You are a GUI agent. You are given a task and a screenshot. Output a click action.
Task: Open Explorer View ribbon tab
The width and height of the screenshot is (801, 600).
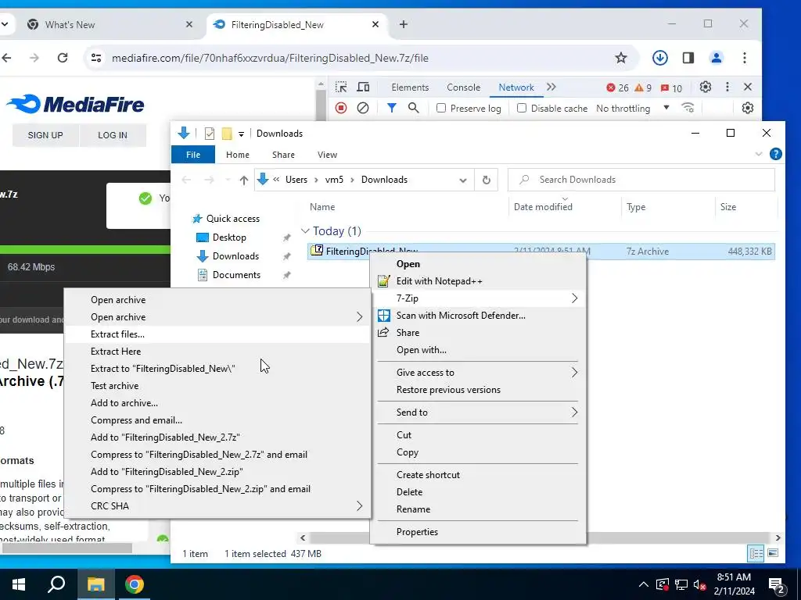[x=327, y=155]
